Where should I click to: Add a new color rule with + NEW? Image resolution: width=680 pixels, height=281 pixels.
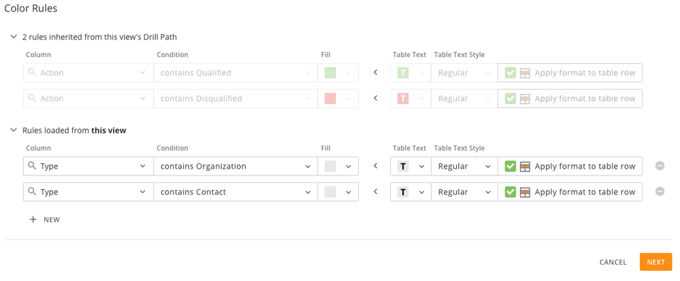(x=44, y=219)
